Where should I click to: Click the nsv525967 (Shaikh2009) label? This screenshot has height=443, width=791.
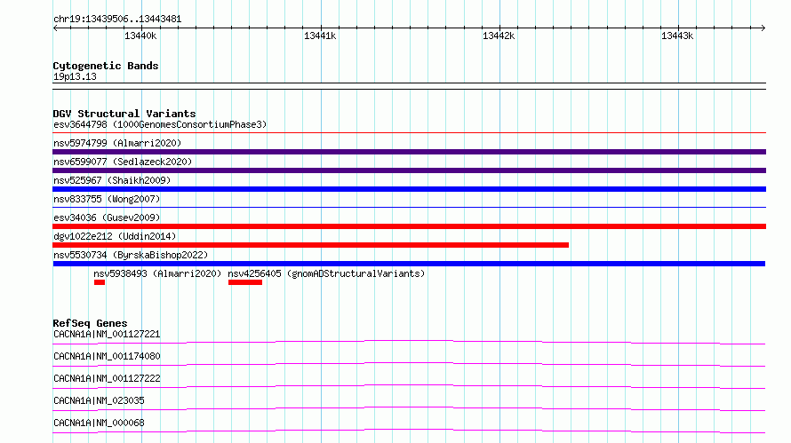pyautogui.click(x=112, y=180)
